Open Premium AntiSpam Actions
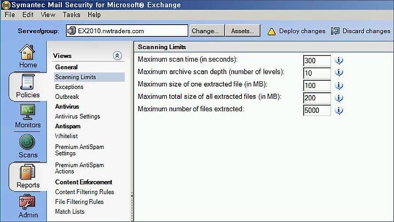The image size is (394, 222). pos(79,168)
